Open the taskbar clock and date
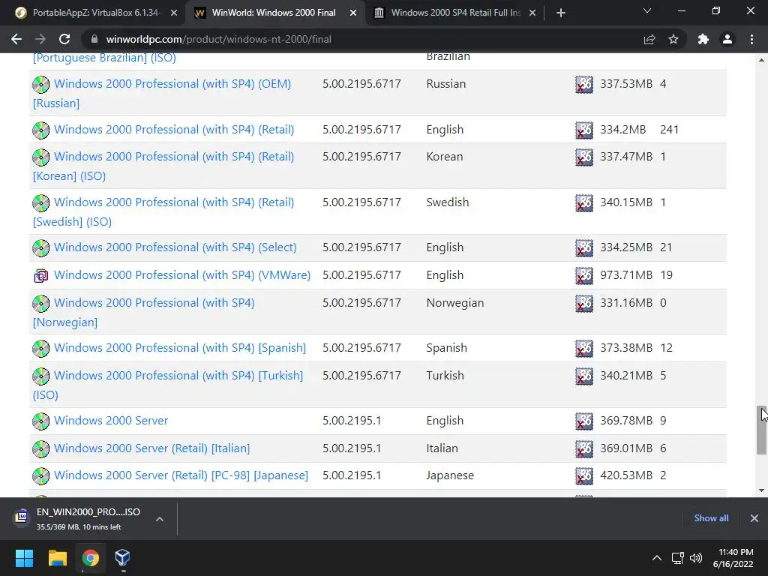This screenshot has width=768, height=576. point(733,558)
